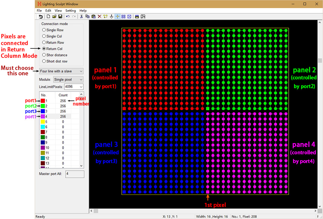
Task: Click canvas horizontal scrollbar right arrow
Action: pos(315,211)
